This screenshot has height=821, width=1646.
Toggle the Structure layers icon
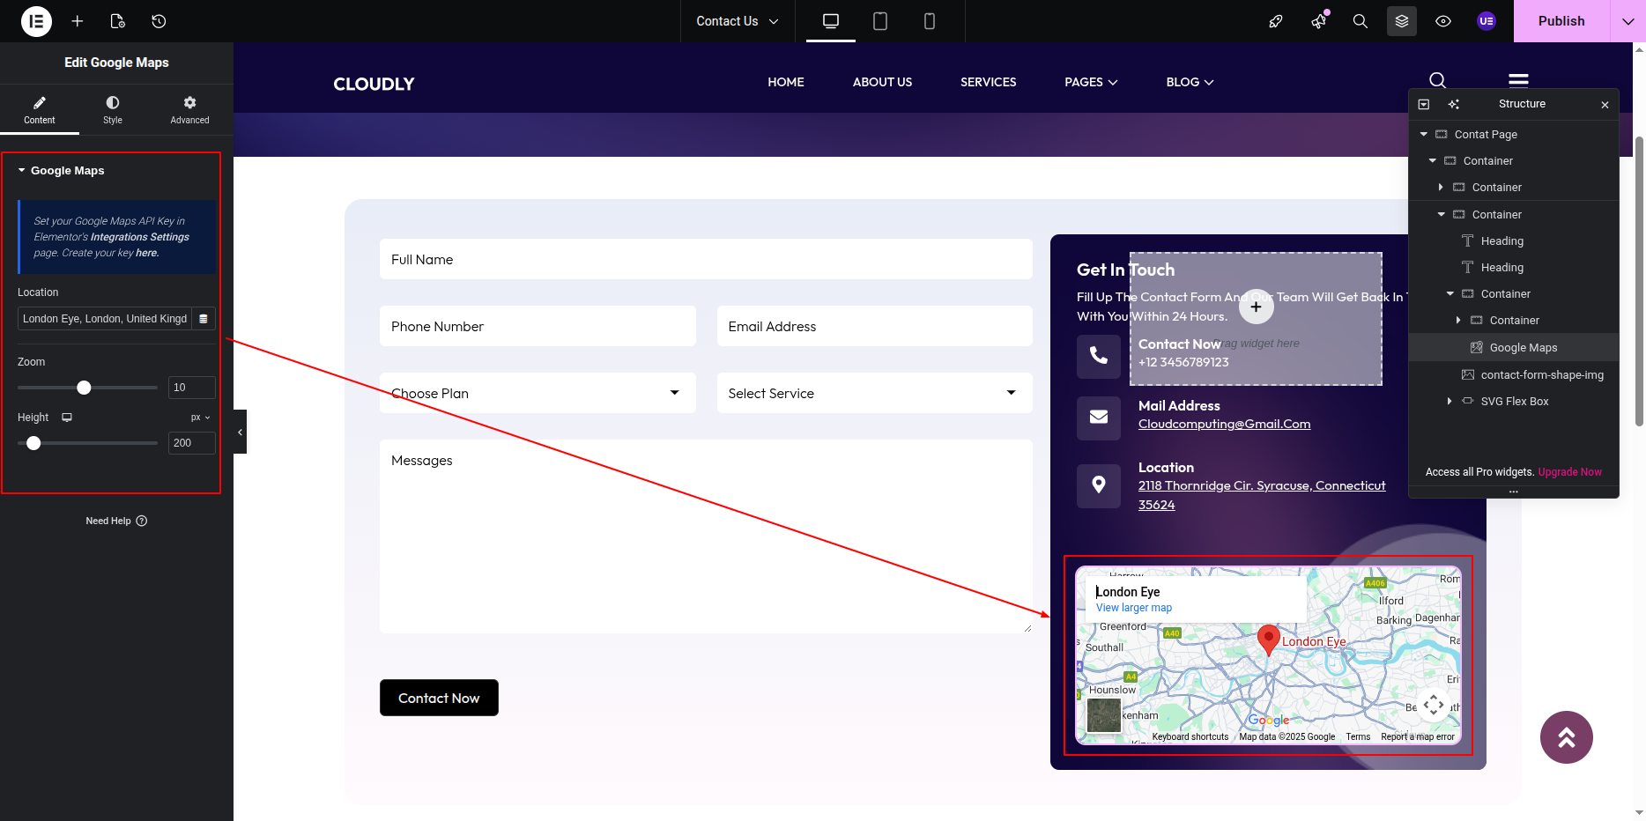coord(1402,21)
